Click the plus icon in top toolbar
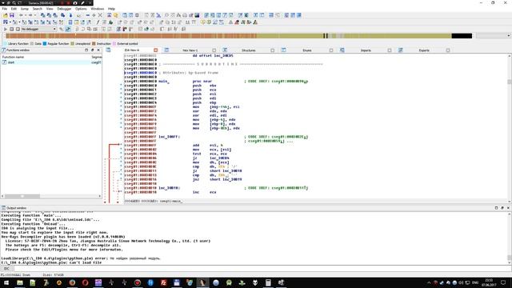 pos(94,15)
